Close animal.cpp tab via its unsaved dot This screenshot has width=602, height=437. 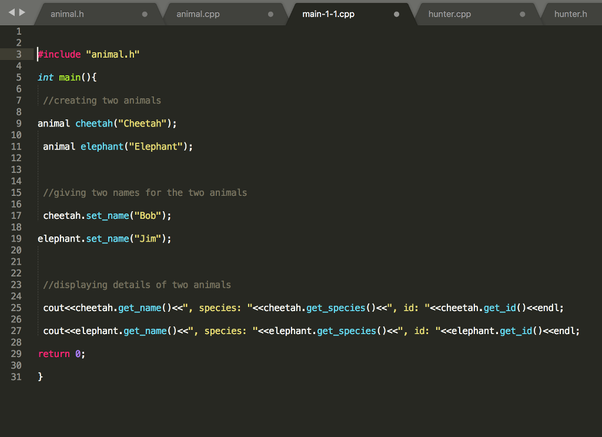[270, 14]
